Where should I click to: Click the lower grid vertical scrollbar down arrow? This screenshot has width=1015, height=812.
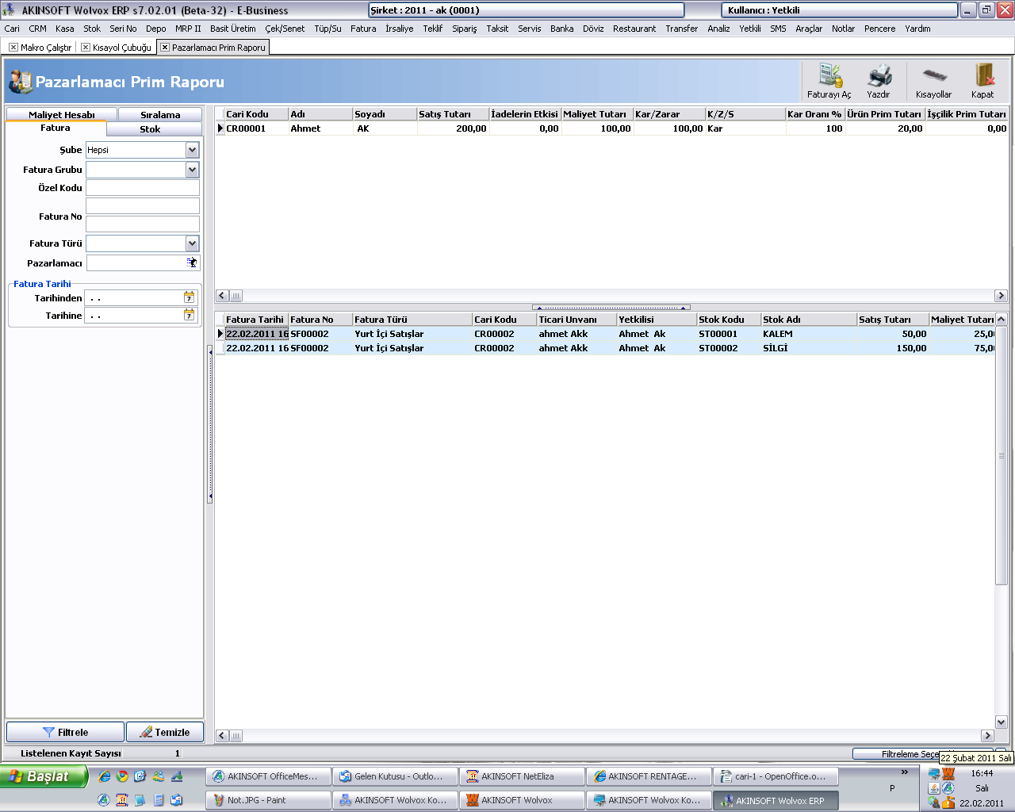click(1001, 722)
